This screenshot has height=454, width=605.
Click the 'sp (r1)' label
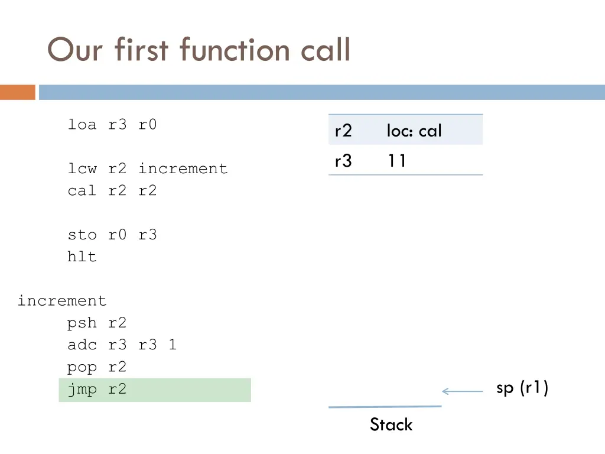522,388
